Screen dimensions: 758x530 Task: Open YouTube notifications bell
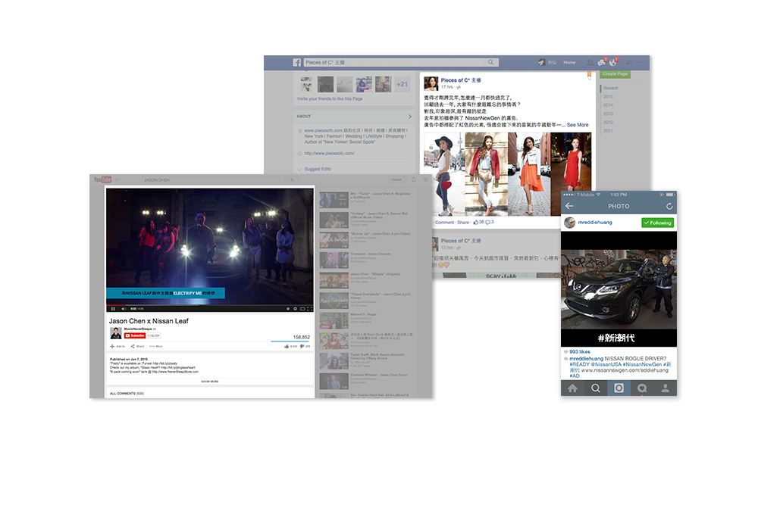point(414,179)
